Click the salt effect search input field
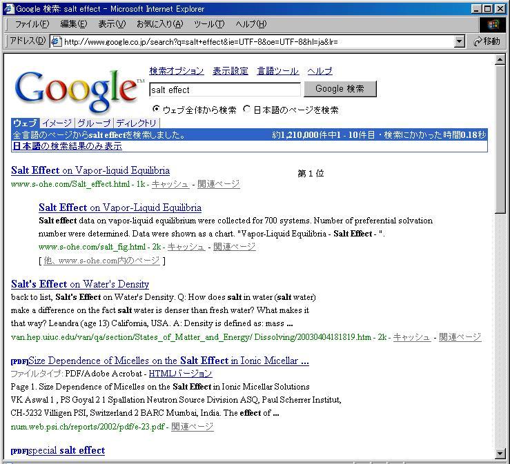This screenshot has height=464, width=510. tap(224, 90)
